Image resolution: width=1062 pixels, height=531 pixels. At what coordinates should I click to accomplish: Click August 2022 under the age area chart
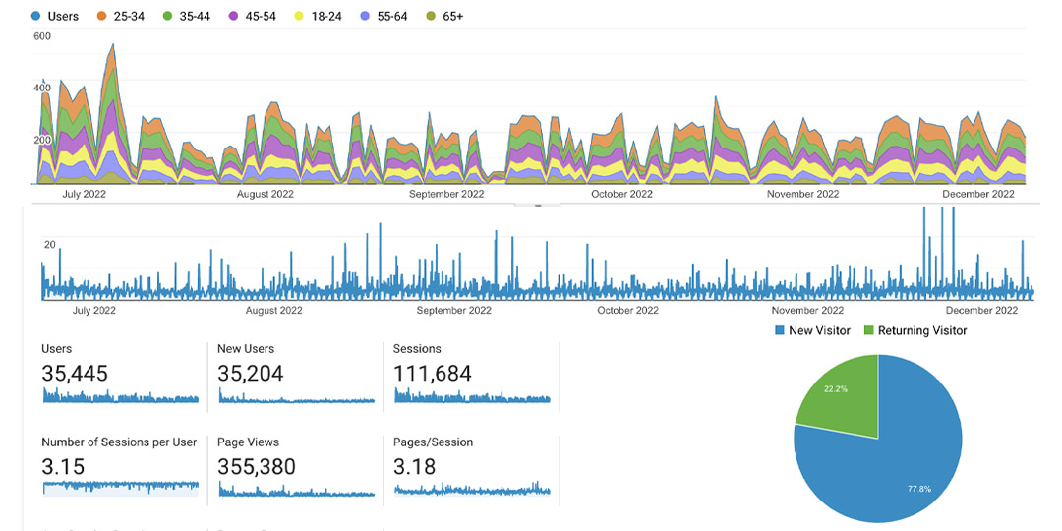[265, 193]
